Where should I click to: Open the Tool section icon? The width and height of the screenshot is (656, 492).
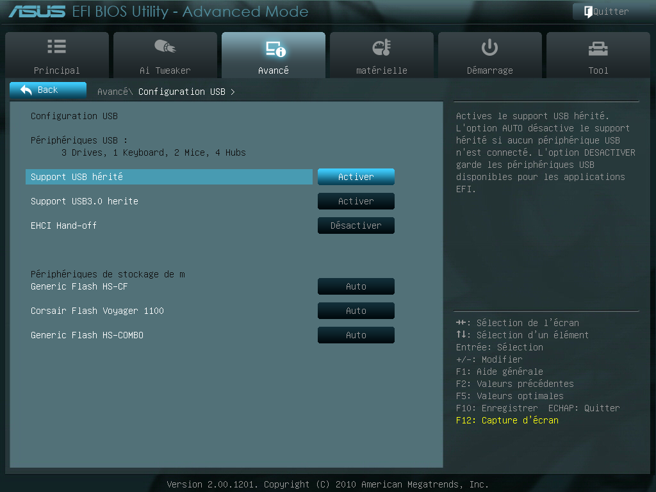[598, 46]
